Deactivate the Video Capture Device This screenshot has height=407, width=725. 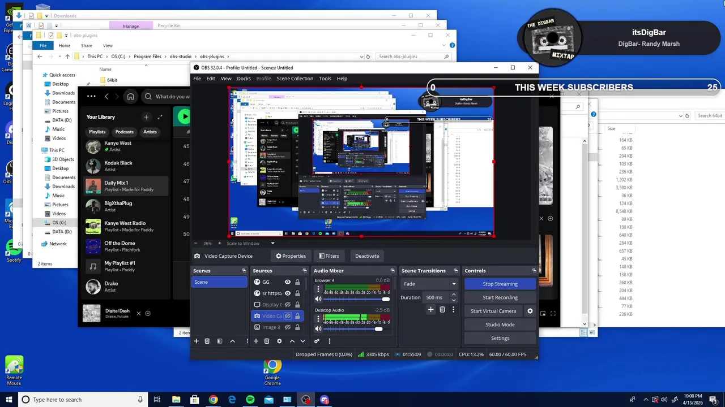[x=367, y=256]
